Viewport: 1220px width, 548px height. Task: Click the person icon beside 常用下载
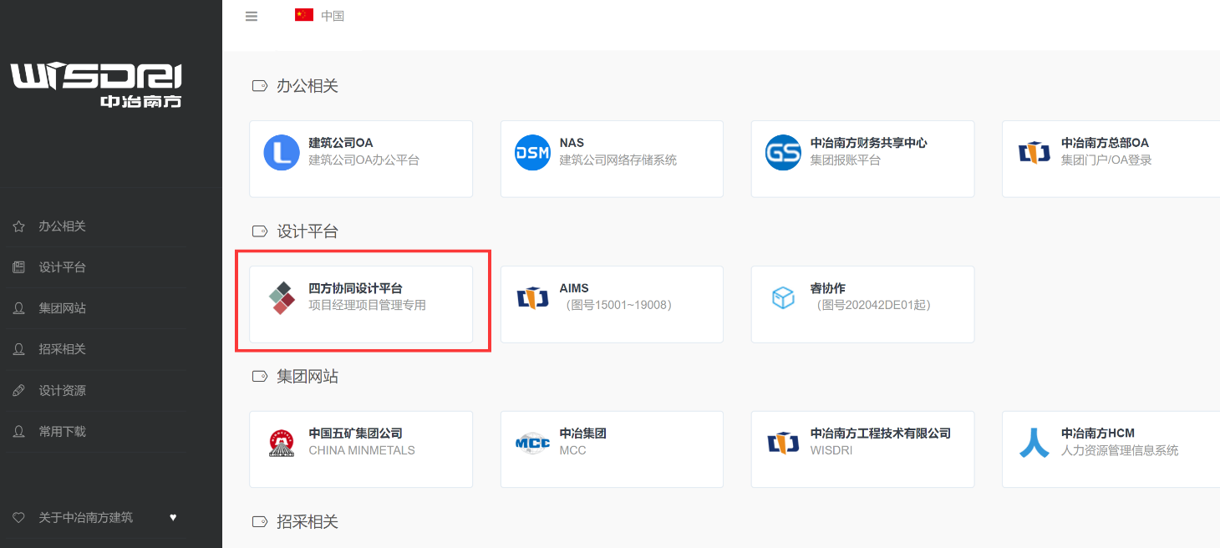18,432
